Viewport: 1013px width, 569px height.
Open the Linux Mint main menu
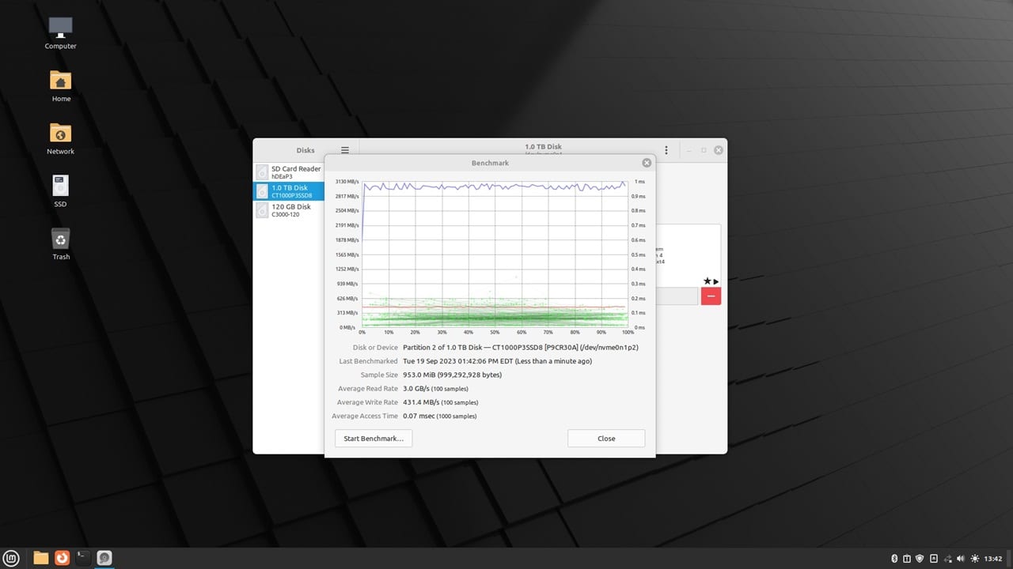(x=11, y=558)
